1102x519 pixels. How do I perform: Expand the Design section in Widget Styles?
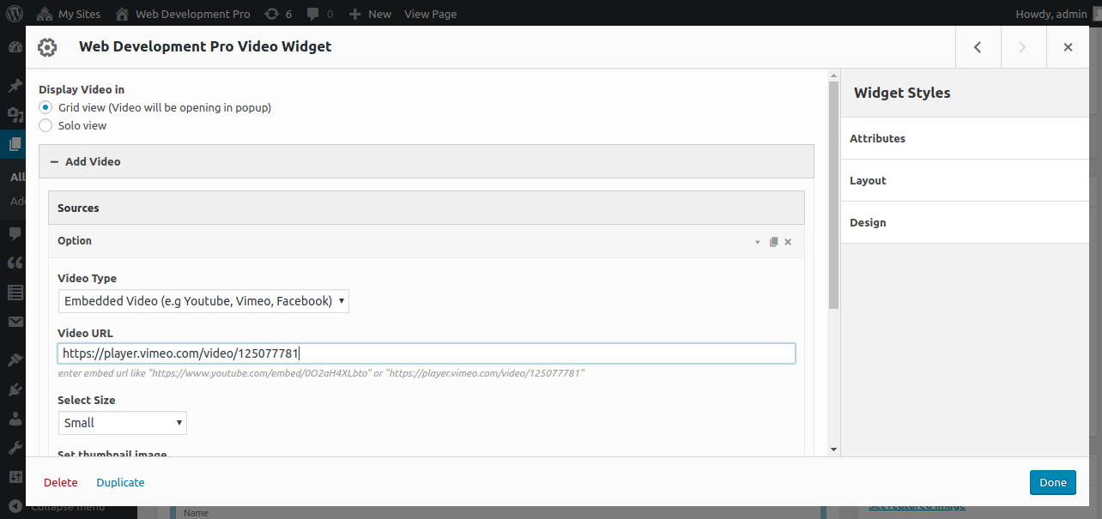point(965,222)
